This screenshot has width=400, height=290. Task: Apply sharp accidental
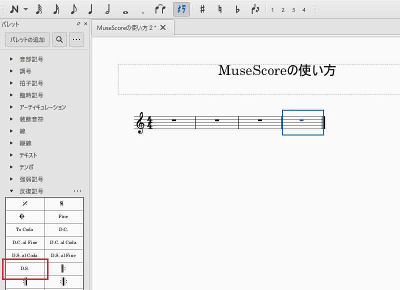202,9
